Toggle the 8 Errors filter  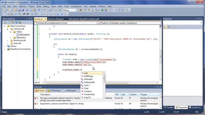[x=40, y=90]
